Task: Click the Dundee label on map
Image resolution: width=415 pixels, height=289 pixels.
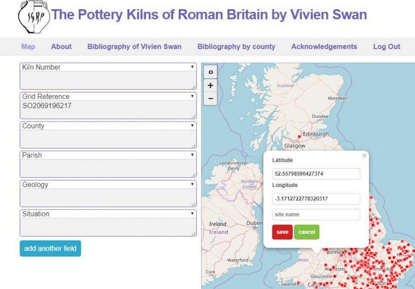Action: coord(320,117)
